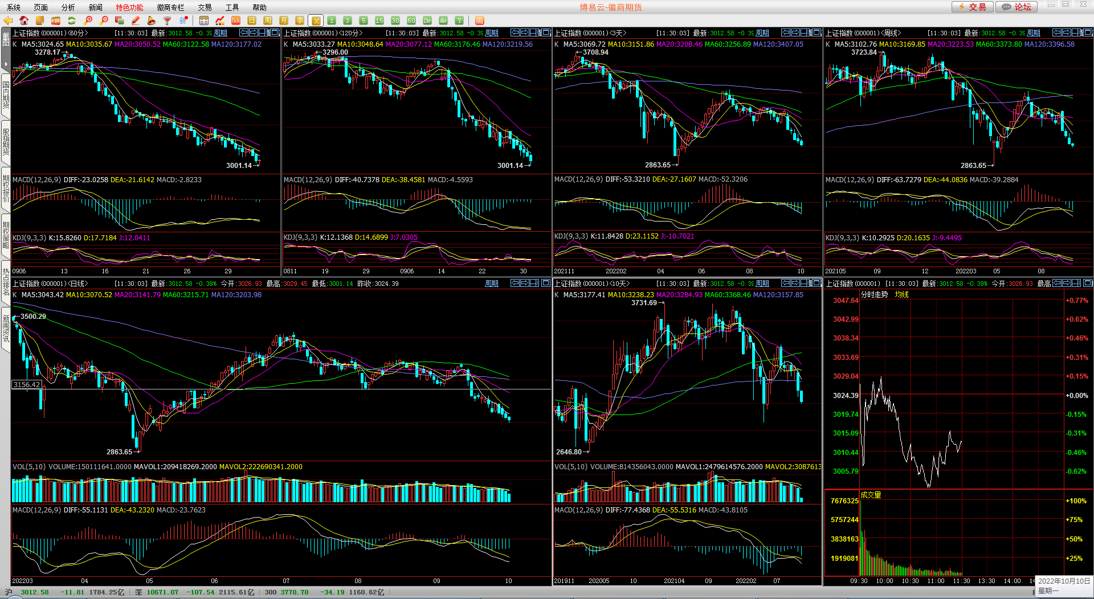Click 沪 3012.58 index in status bar
Image resolution: width=1094 pixels, height=599 pixels.
tap(27, 592)
